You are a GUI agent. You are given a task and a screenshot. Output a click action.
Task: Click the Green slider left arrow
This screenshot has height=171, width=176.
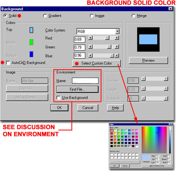coord(90,47)
